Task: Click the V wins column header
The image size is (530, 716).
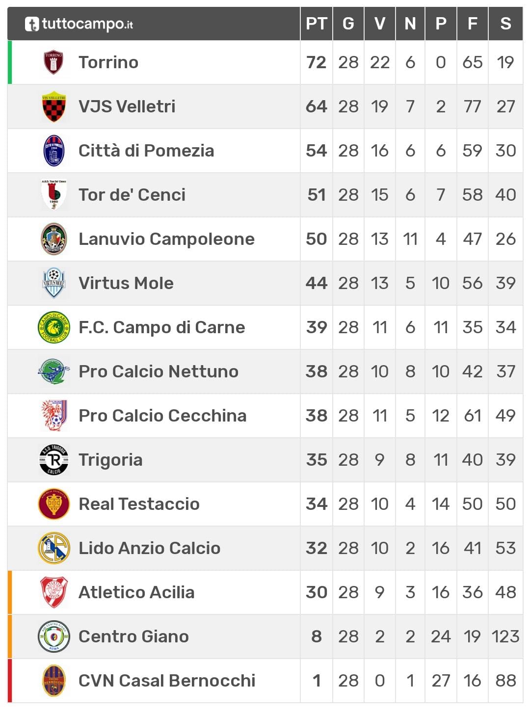Action: (x=379, y=24)
